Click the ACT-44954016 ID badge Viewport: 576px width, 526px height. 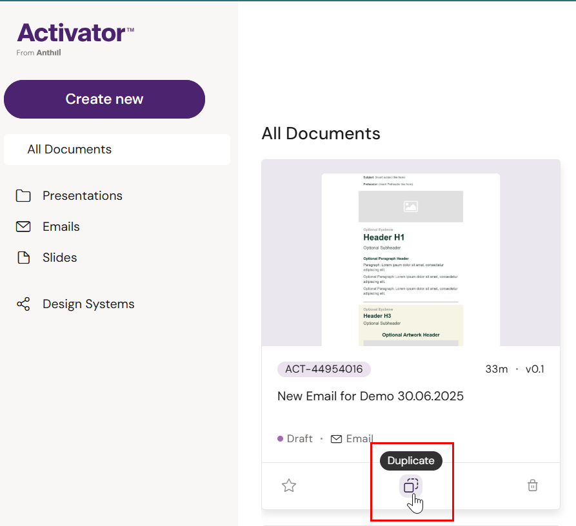tap(324, 369)
